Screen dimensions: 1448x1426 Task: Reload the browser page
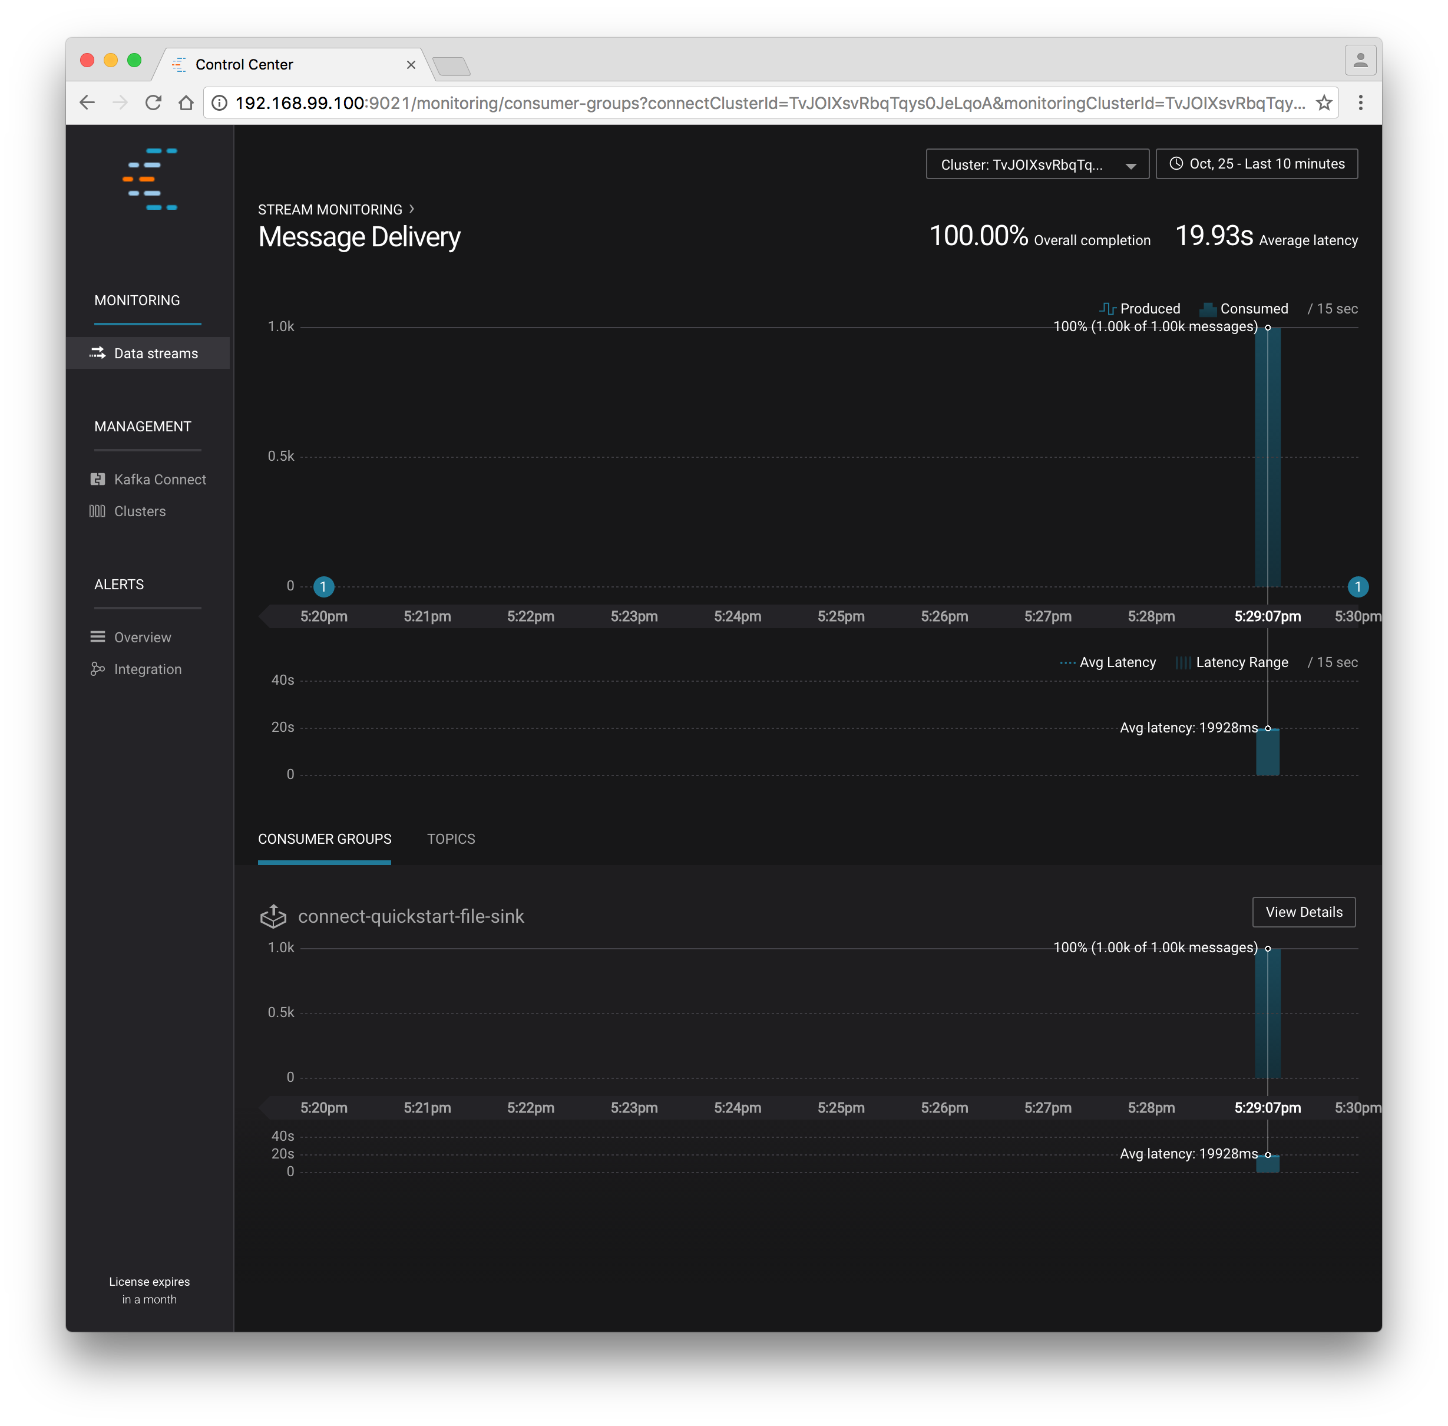tap(154, 103)
